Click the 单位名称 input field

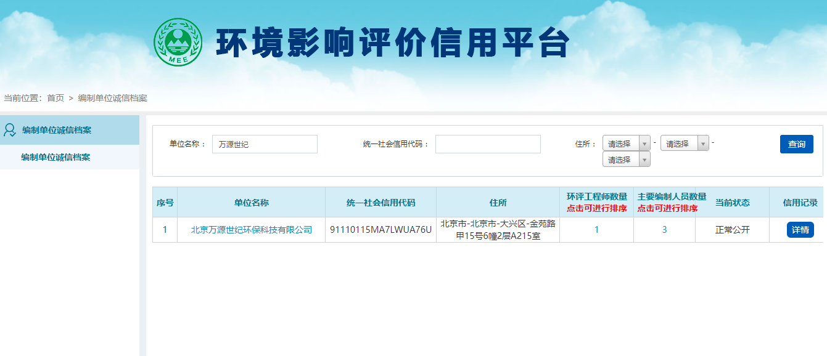[265, 143]
